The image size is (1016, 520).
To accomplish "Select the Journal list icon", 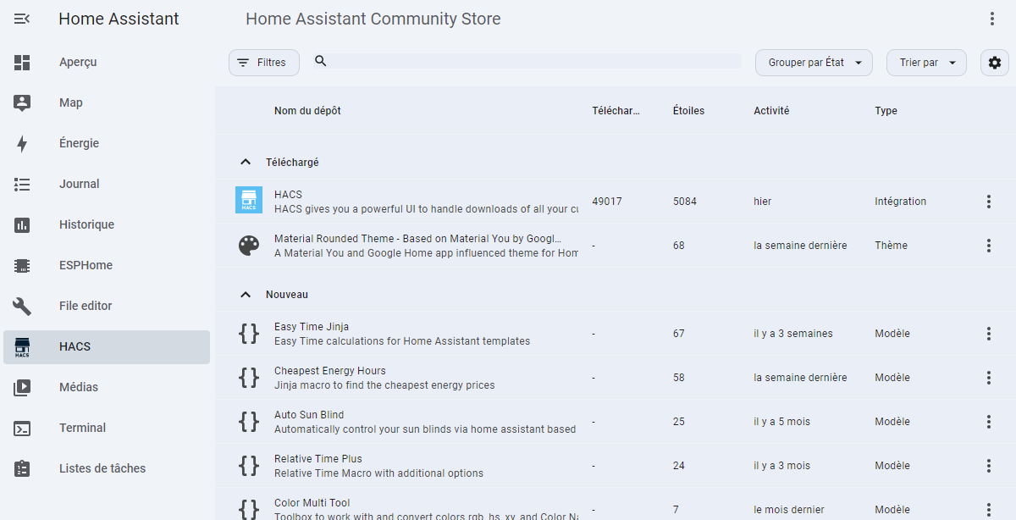I will pos(22,184).
